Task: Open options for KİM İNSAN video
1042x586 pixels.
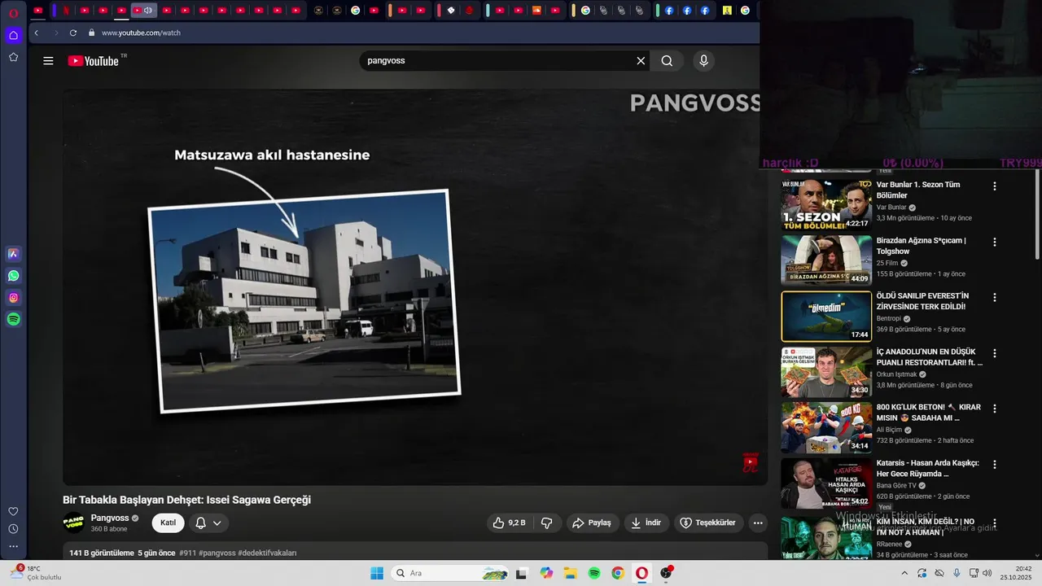Action: pyautogui.click(x=994, y=523)
